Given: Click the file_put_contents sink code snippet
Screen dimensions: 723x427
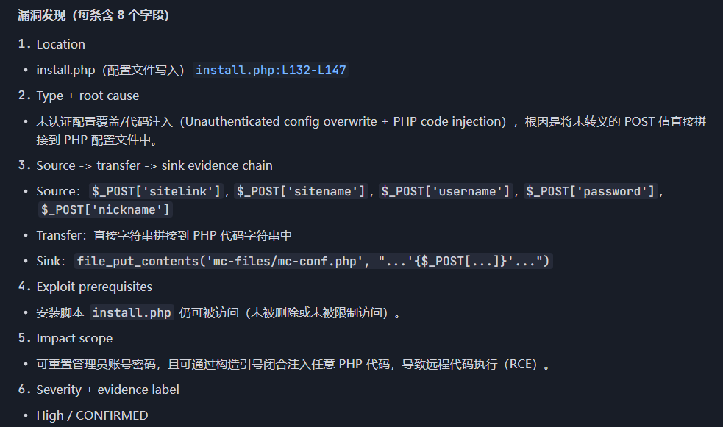Looking at the screenshot, I should 314,261.
